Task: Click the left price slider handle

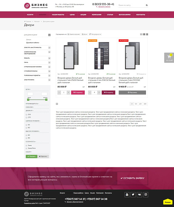Action: (28, 100)
